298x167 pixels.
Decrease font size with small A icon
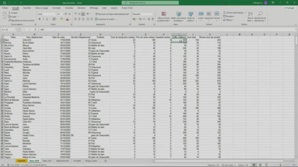coord(69,14)
